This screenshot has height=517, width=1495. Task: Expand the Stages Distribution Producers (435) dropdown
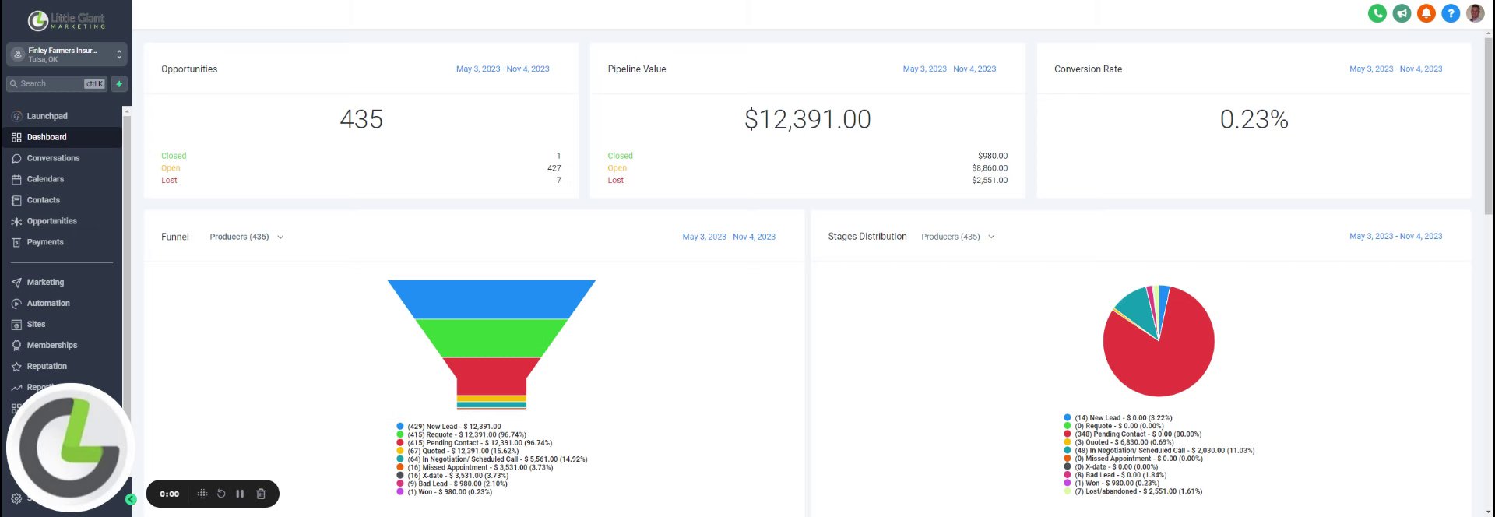click(x=958, y=237)
